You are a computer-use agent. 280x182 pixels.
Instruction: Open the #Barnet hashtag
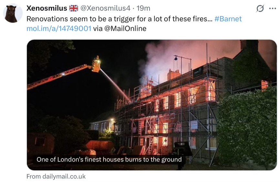pyautogui.click(x=228, y=19)
